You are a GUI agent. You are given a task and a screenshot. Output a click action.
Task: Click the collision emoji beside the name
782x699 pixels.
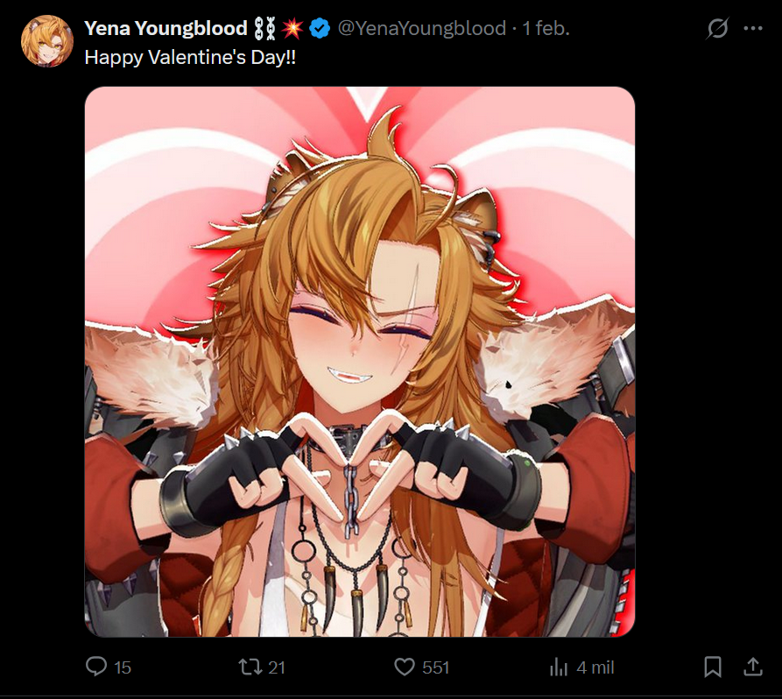tap(292, 28)
